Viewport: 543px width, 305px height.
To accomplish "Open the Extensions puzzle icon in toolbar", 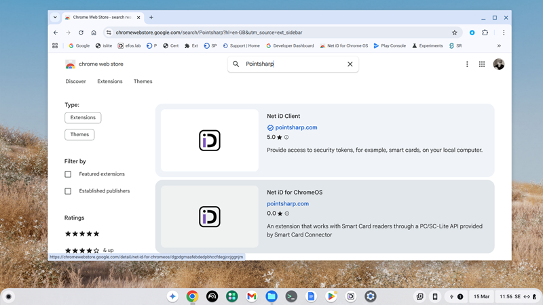I will (485, 33).
